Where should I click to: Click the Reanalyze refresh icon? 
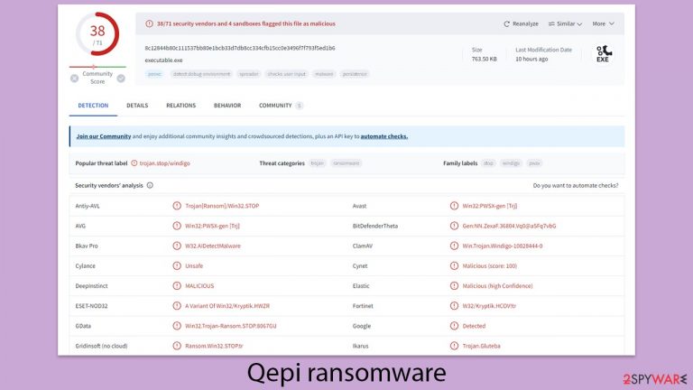[506, 23]
